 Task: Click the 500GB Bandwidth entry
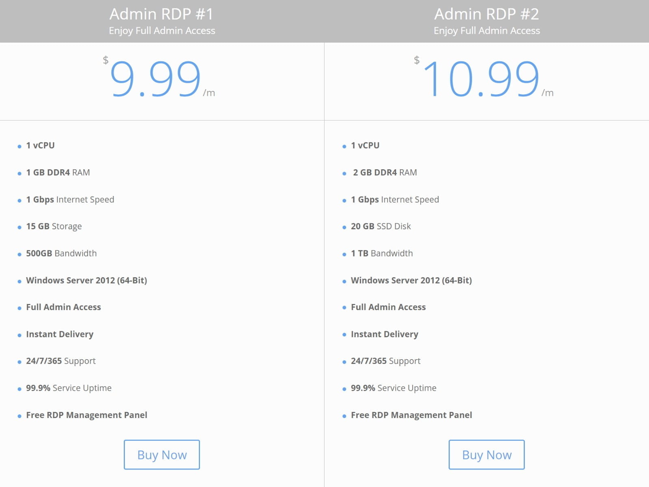click(61, 253)
